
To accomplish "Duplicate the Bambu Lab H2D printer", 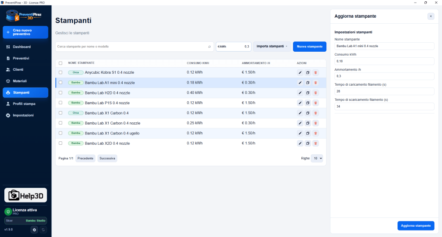I will click(308, 93).
